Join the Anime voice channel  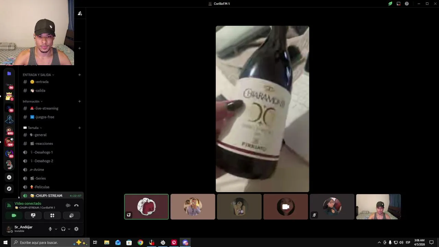[51, 170]
